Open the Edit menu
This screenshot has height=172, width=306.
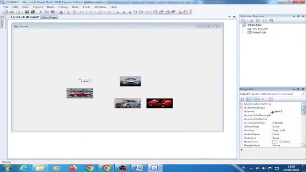click(15, 7)
